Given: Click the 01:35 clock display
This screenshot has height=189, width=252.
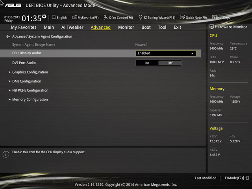Looking at the screenshot, I should [x=31, y=19].
